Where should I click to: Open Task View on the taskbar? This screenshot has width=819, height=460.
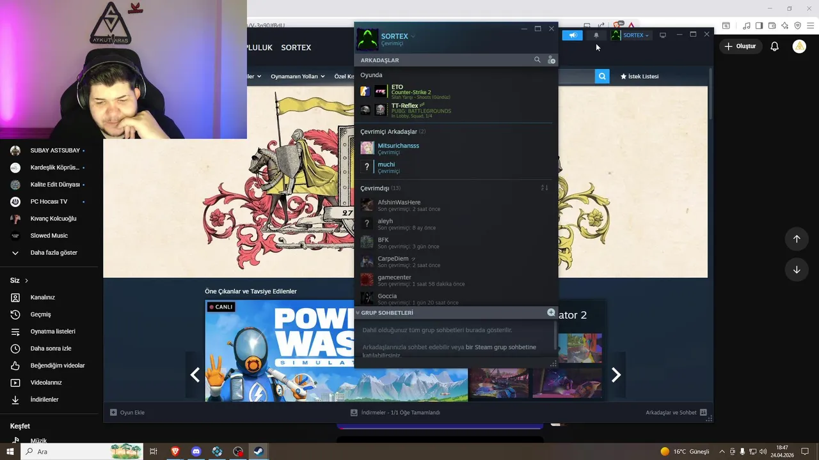[154, 451]
